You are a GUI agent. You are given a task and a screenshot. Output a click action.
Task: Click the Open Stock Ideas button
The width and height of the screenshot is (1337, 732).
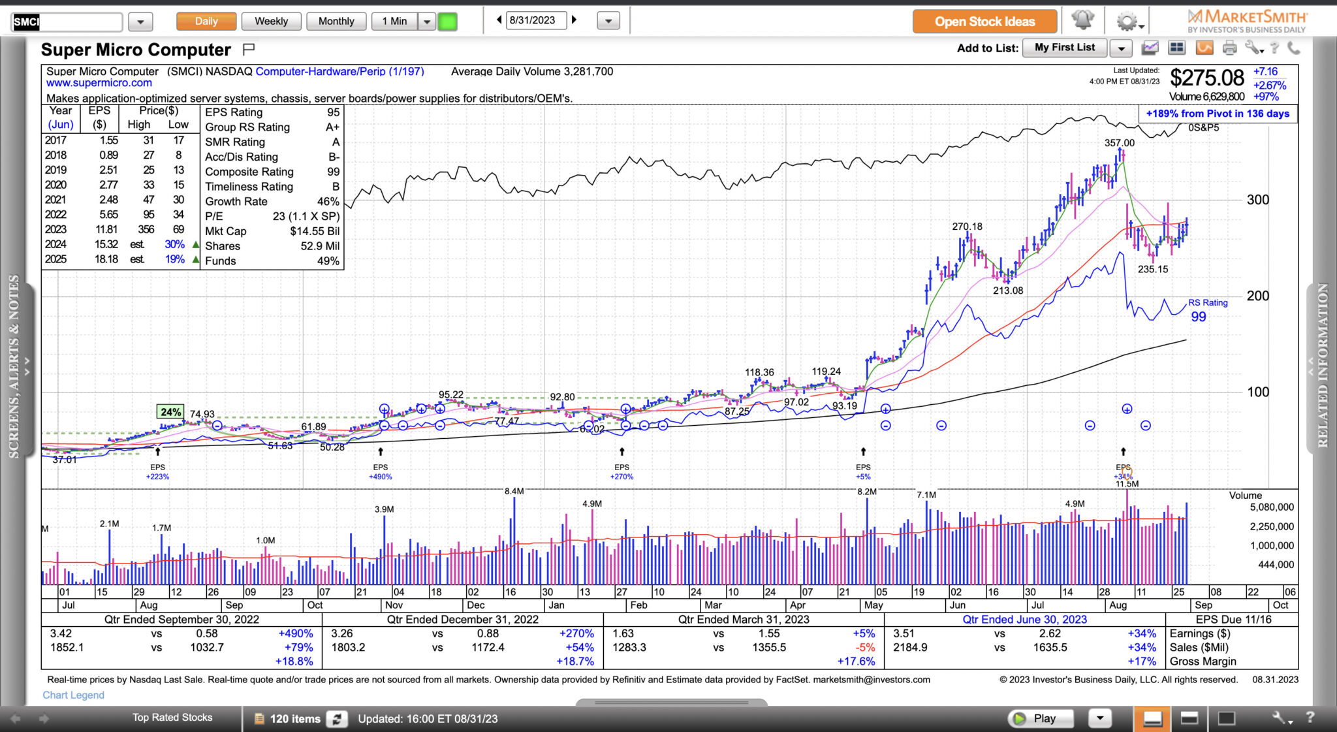(x=984, y=22)
